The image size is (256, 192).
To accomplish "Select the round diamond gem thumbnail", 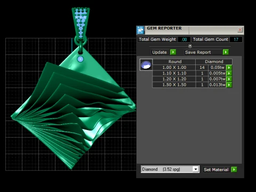I will (x=146, y=65).
